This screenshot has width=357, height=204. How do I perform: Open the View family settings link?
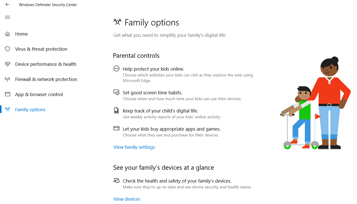click(134, 147)
